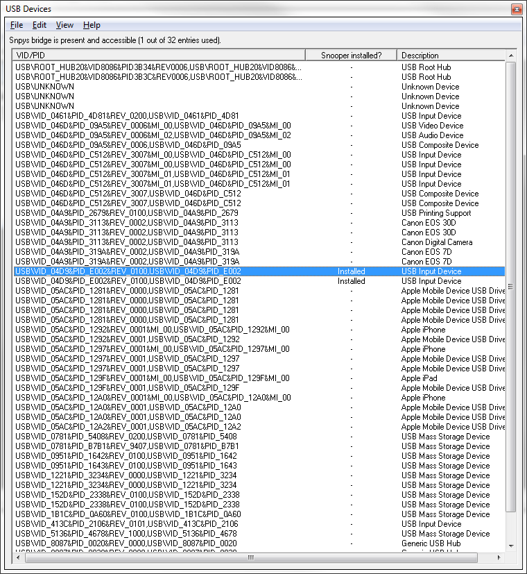
Task: Select the VID_05AC&PID_1292&MI_00 Apple iPhone row
Action: 259,330
